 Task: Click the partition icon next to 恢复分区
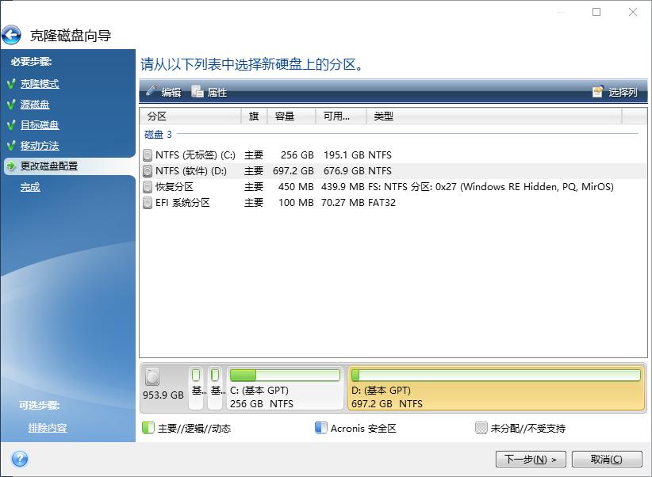coord(148,187)
